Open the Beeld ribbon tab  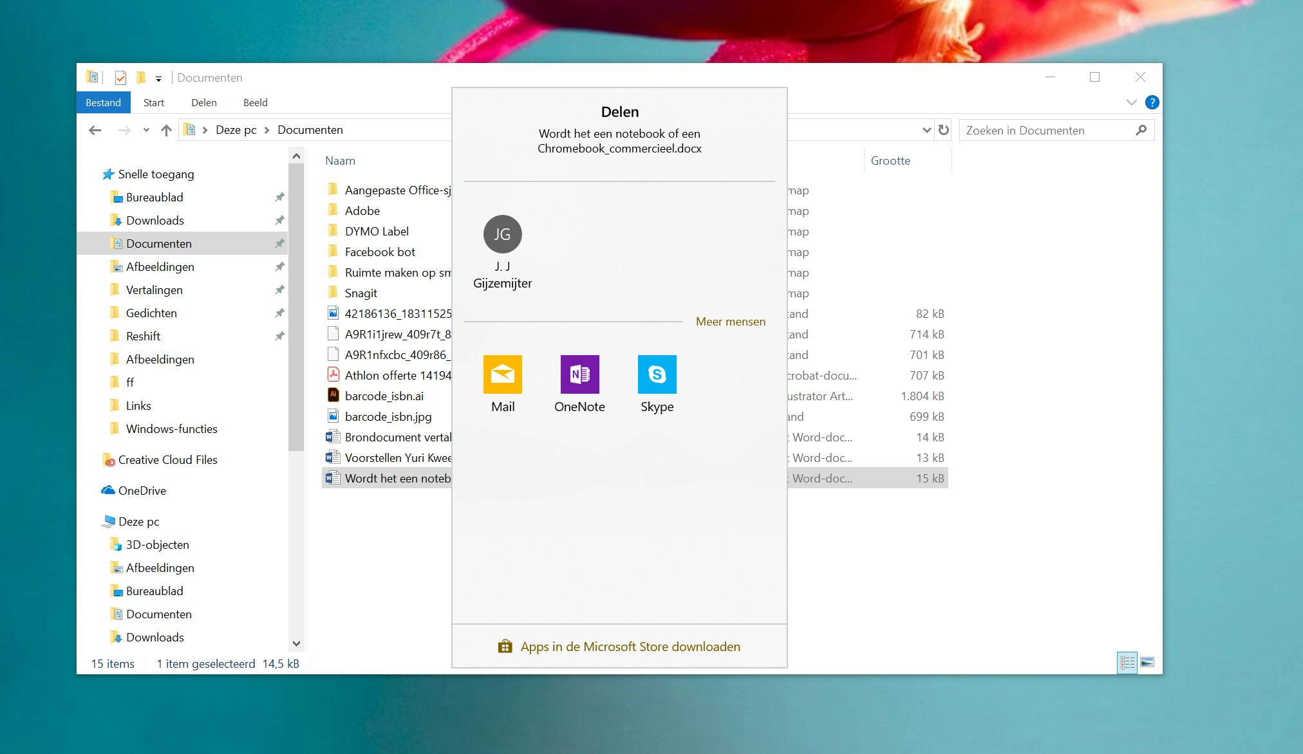255,102
